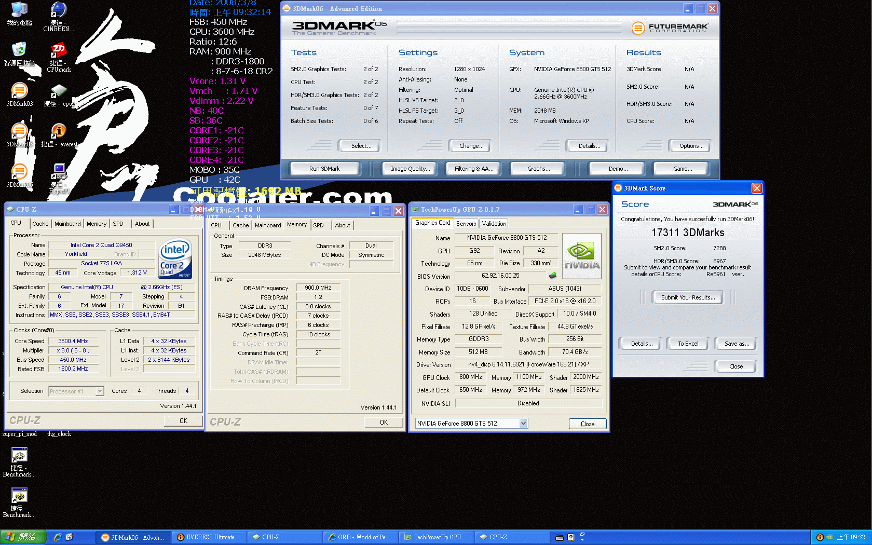Click the NVIDIA system tray icon

829,537
